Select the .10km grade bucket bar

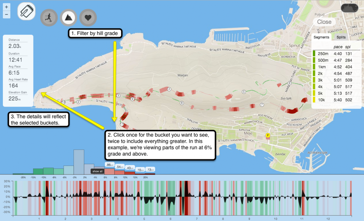coord(140,174)
